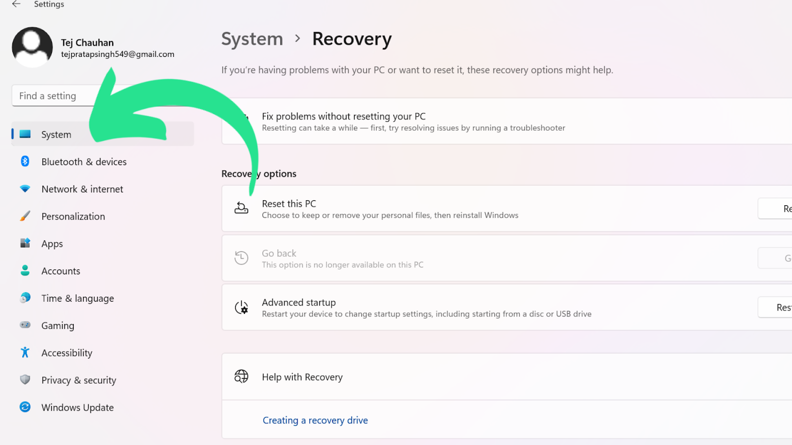Expand the Help with Recovery section
The image size is (792, 445).
point(507,377)
